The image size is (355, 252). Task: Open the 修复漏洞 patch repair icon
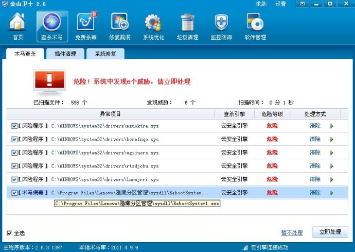tap(120, 22)
